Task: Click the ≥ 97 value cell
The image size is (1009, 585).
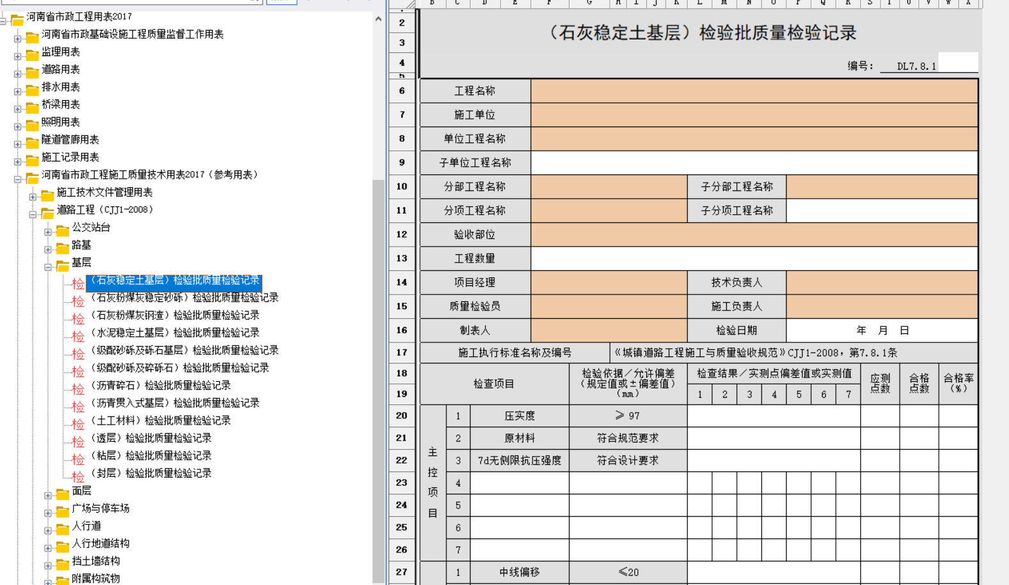Action: click(628, 416)
